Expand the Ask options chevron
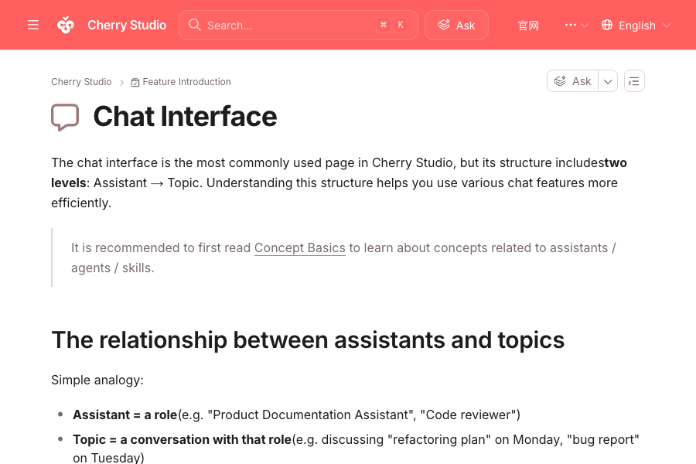 tap(608, 81)
